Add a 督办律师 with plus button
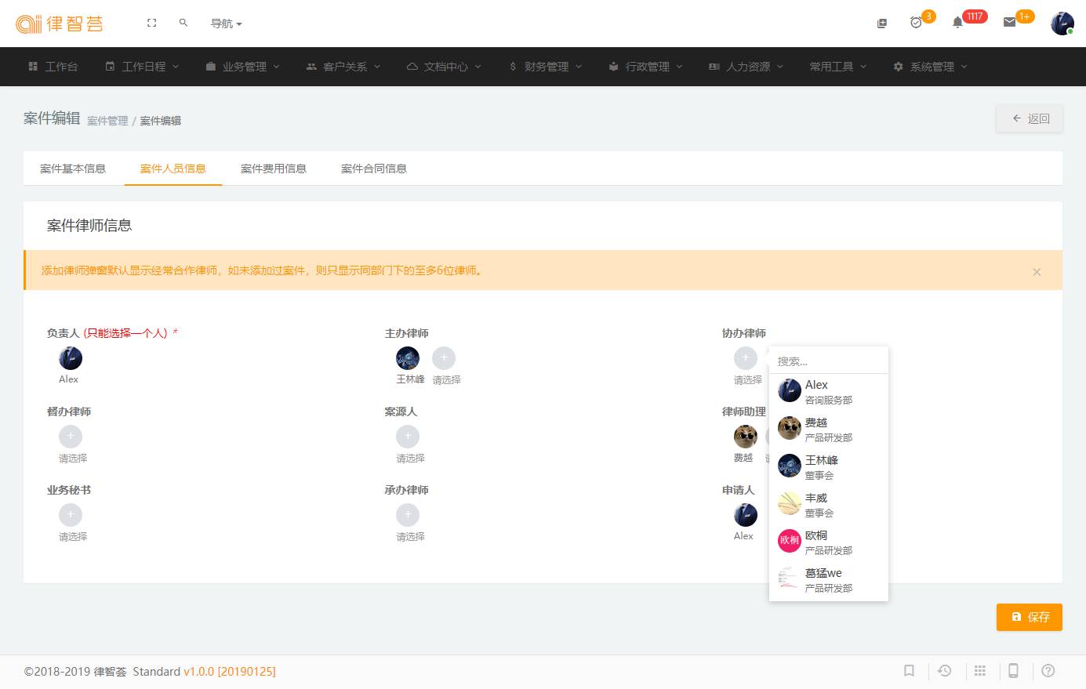The image size is (1086, 689). pyautogui.click(x=71, y=437)
